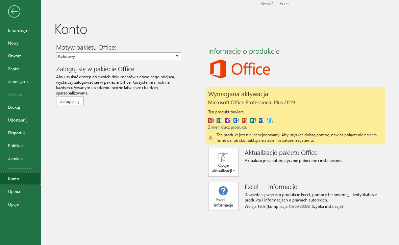
Task: Click the OneNote app icon
Action: pos(227,120)
